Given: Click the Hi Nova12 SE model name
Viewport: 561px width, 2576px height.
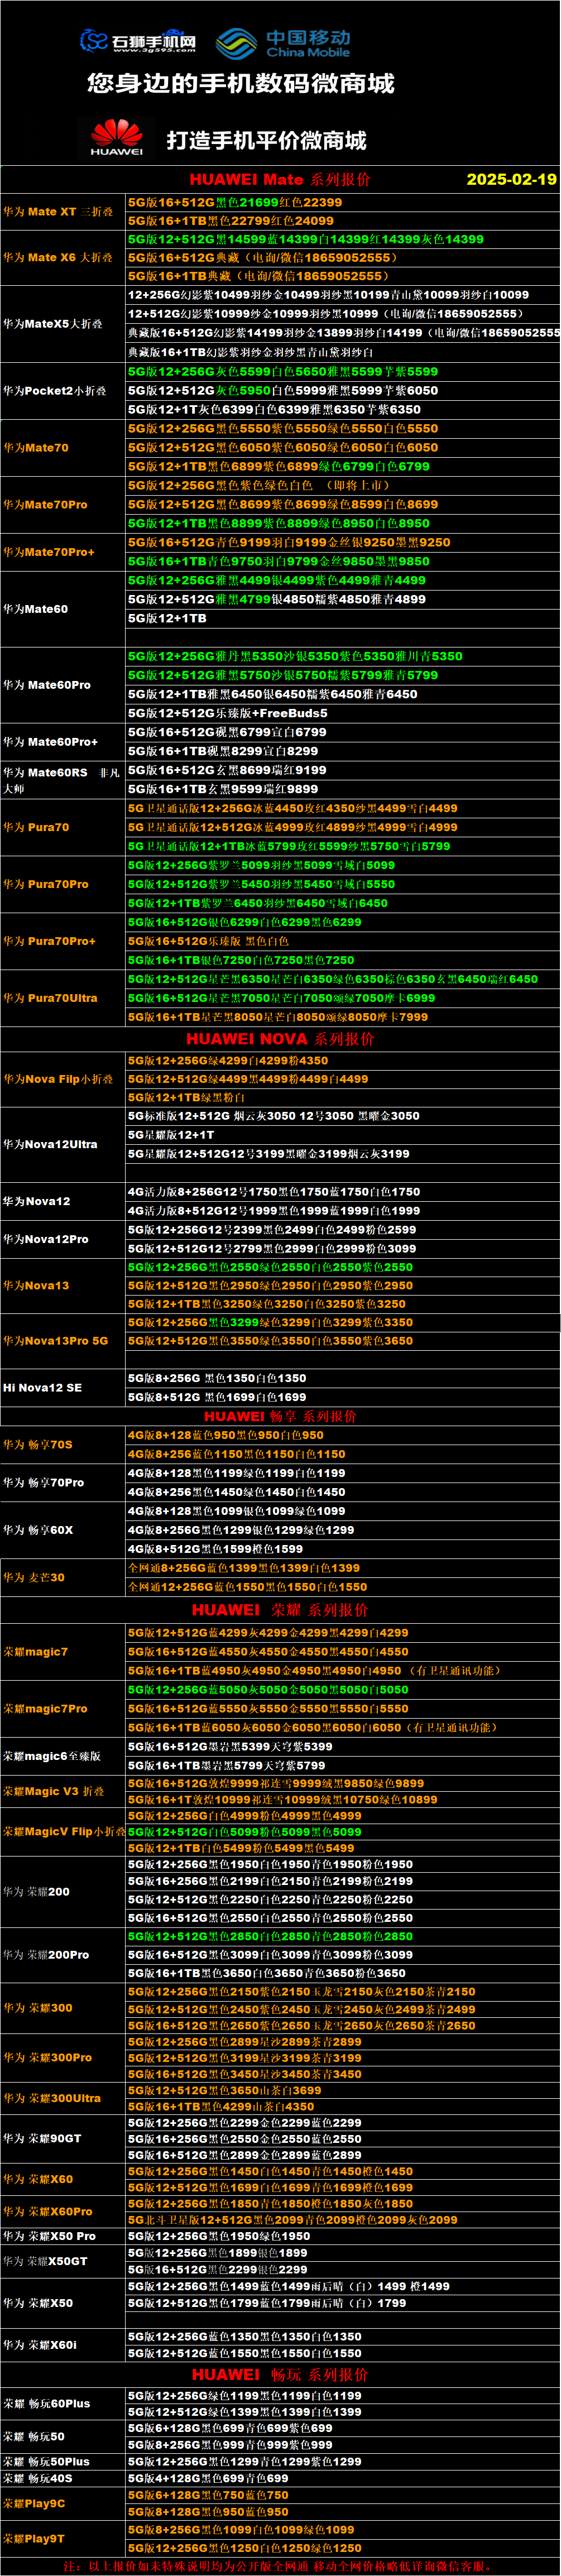Looking at the screenshot, I should 43,1388.
